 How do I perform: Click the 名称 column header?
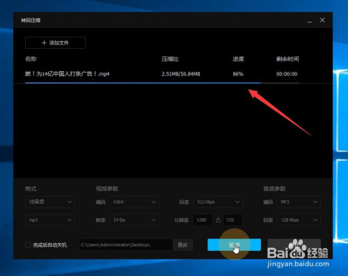coord(31,59)
